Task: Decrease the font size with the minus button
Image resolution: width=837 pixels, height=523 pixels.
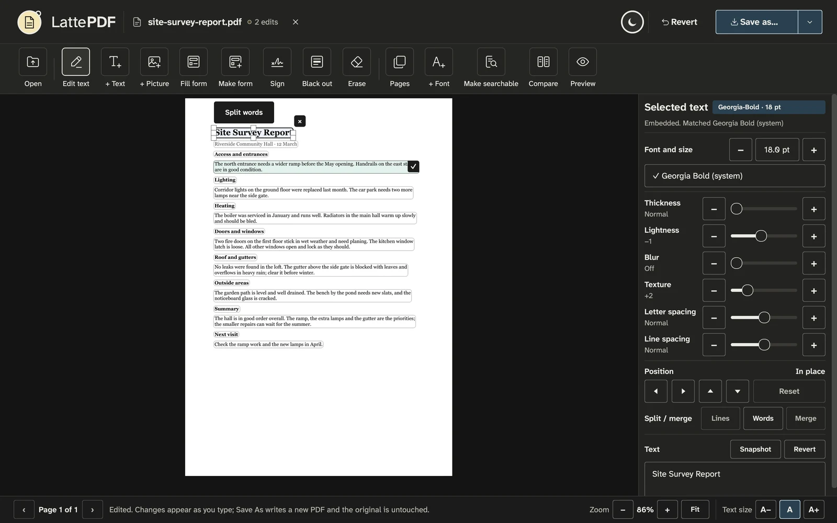Action: click(x=741, y=150)
